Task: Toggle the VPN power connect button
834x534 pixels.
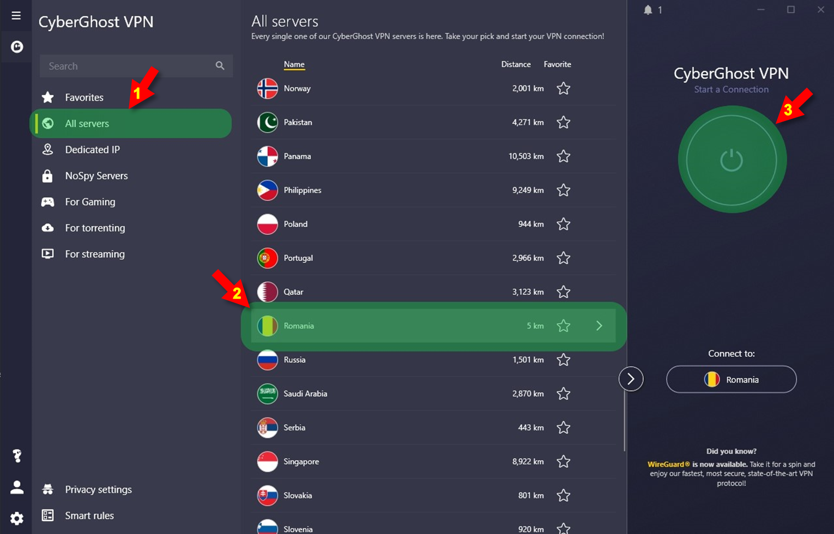Action: point(732,160)
